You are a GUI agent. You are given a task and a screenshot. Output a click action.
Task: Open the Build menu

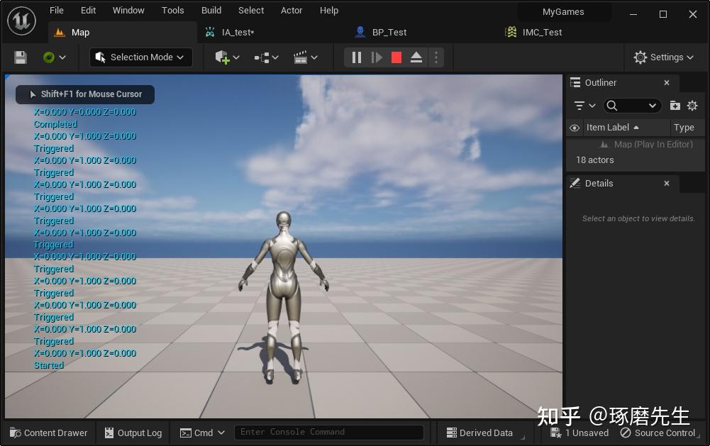tap(211, 10)
